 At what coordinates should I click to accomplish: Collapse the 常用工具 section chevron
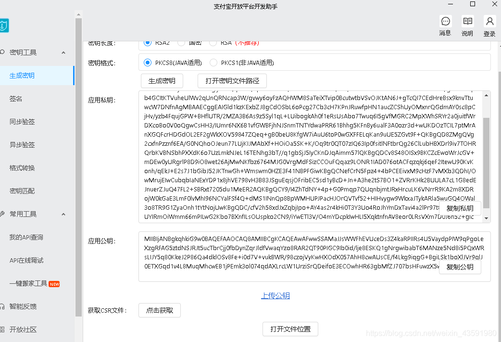tap(63, 214)
